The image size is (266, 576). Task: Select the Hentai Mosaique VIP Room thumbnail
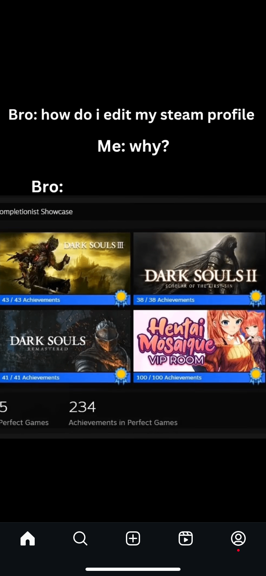(199, 341)
